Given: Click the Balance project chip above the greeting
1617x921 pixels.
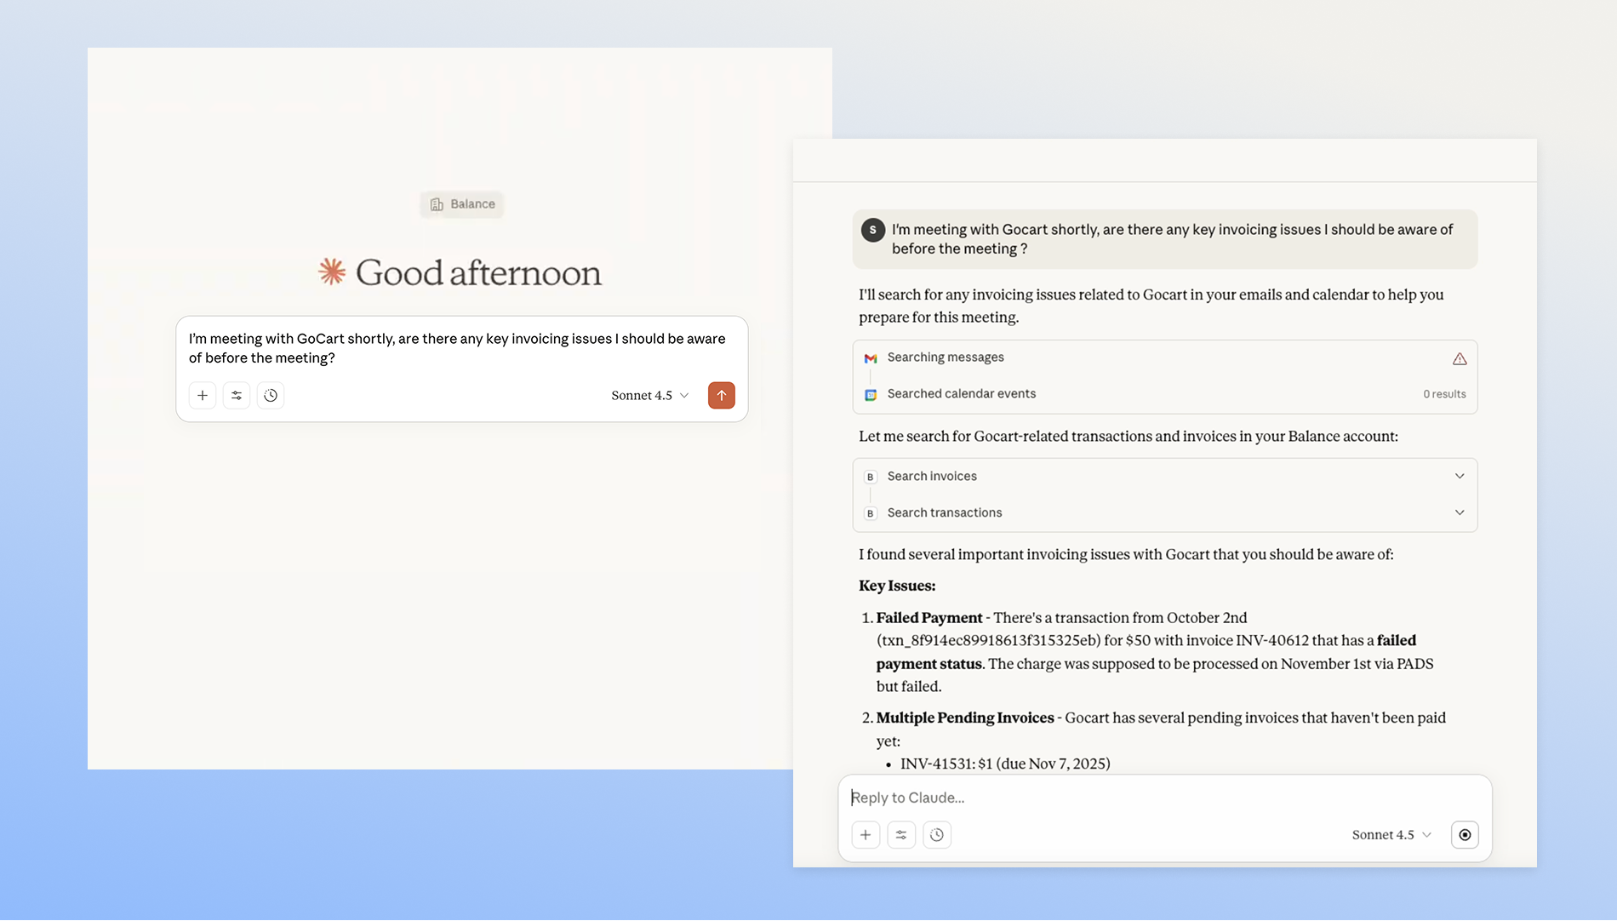Looking at the screenshot, I should (462, 204).
